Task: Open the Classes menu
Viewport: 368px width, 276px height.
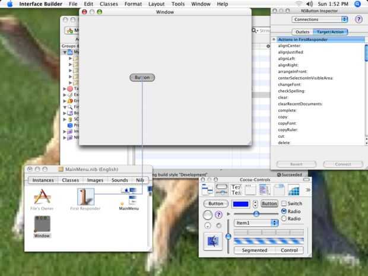Action: coord(109,4)
